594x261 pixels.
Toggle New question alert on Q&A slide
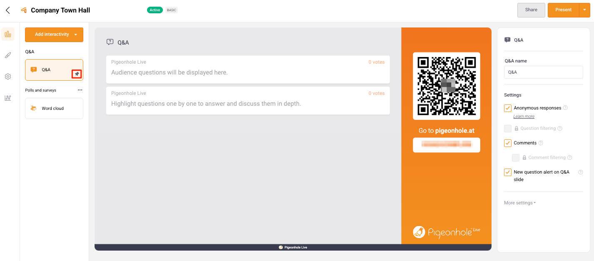[x=508, y=172]
